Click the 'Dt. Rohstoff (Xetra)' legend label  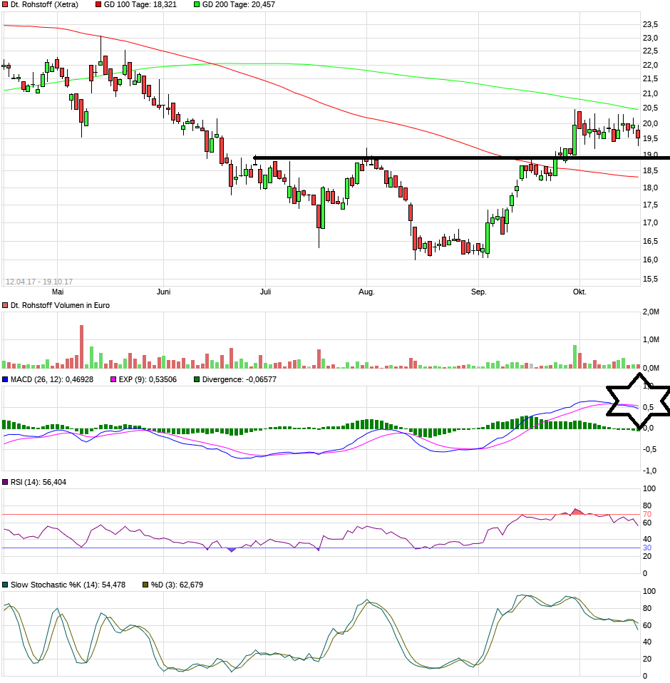(44, 4)
